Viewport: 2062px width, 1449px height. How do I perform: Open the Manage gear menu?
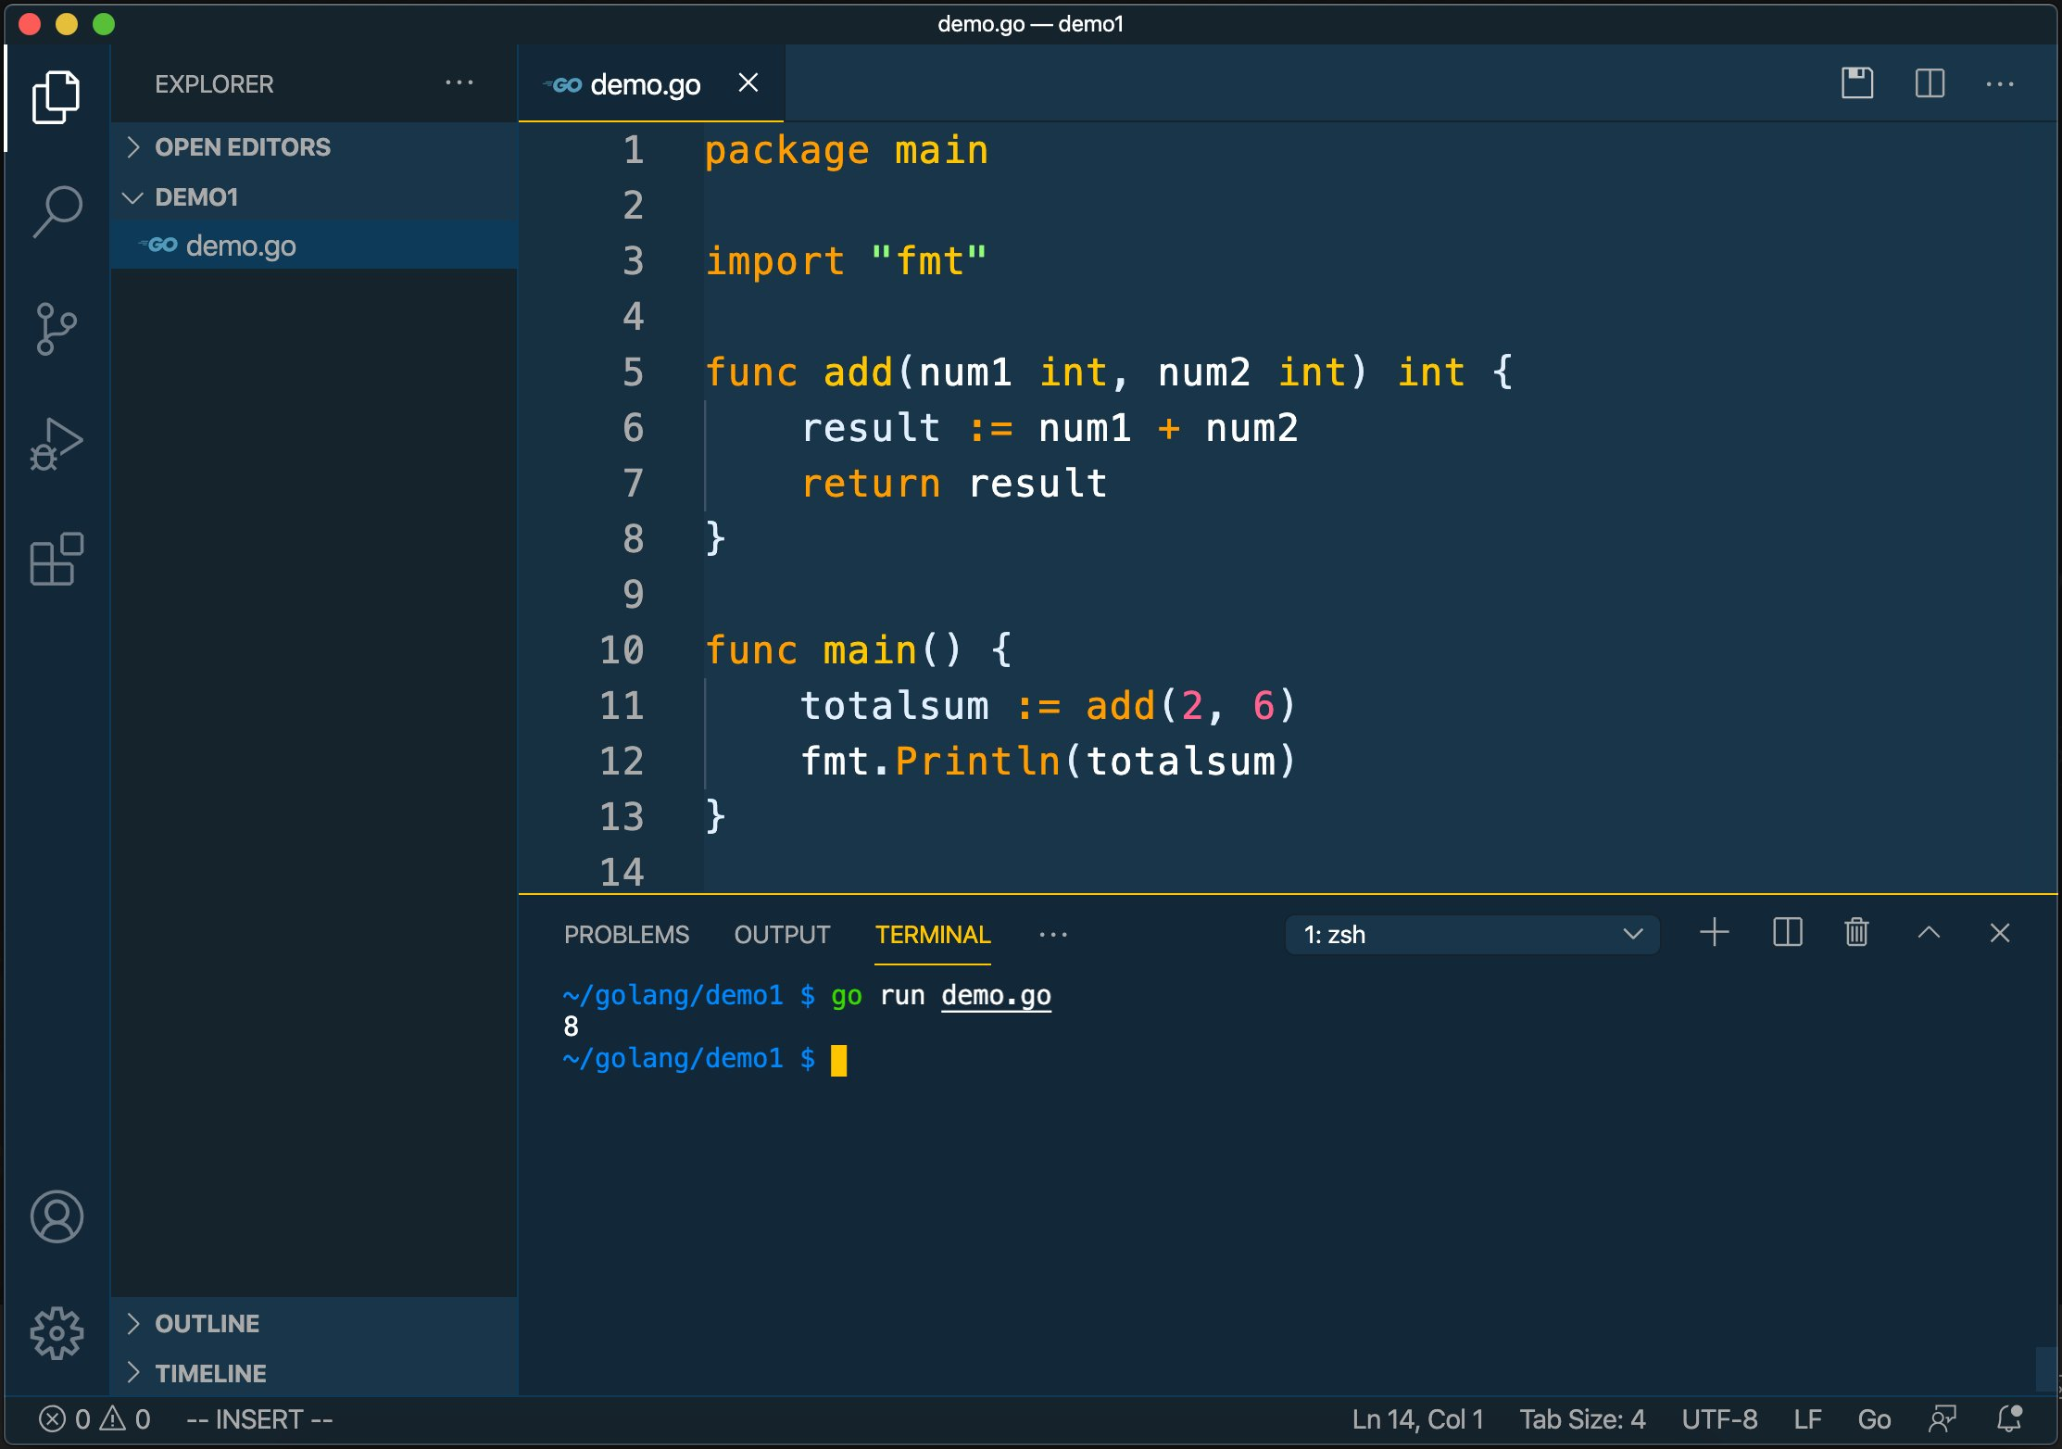[x=57, y=1333]
